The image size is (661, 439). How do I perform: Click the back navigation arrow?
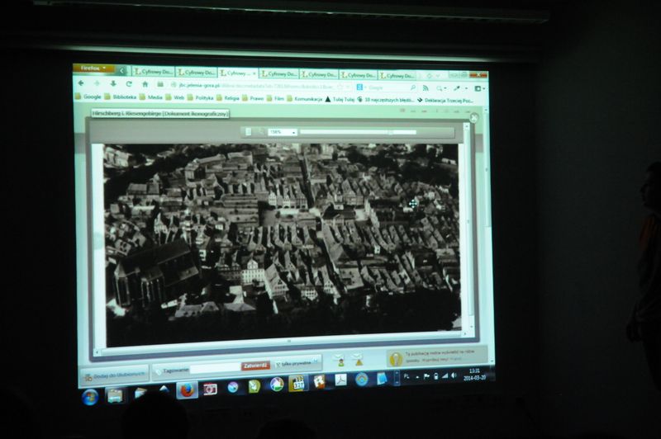click(x=80, y=83)
